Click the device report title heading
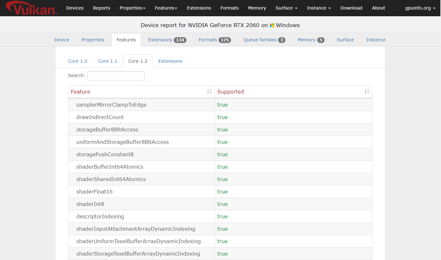 220,25
